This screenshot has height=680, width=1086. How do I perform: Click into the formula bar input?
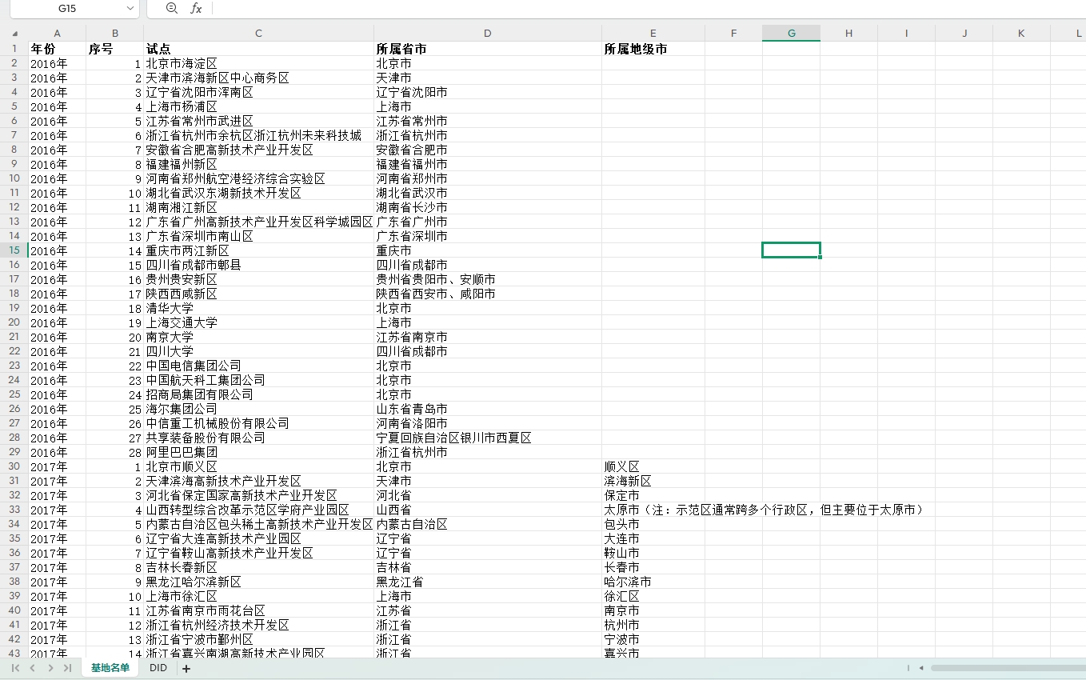[x=648, y=8]
